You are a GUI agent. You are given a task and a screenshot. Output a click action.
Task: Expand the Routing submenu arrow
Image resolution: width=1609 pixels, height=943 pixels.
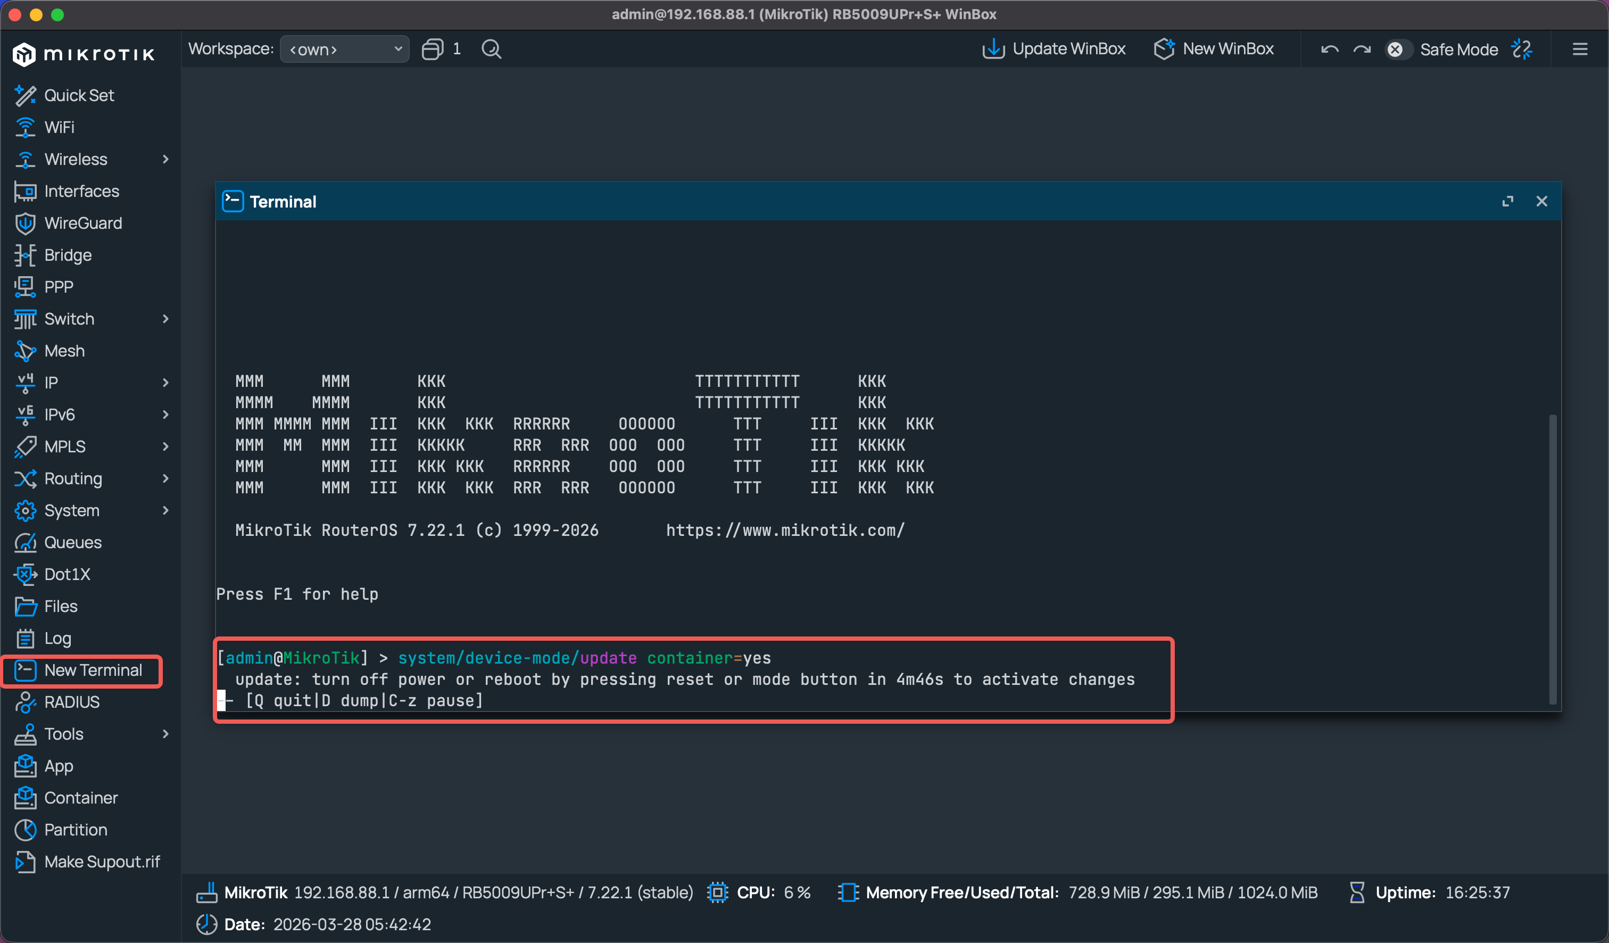pos(165,478)
